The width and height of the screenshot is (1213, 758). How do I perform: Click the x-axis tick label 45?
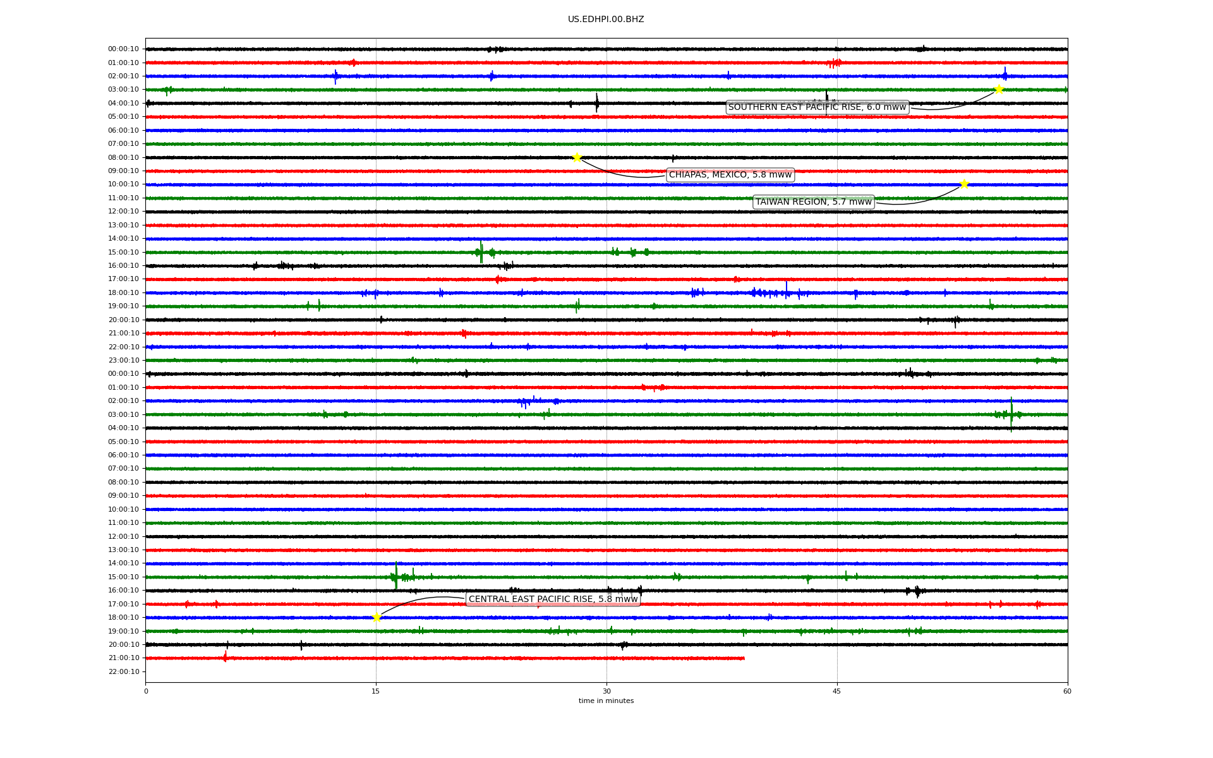click(837, 691)
